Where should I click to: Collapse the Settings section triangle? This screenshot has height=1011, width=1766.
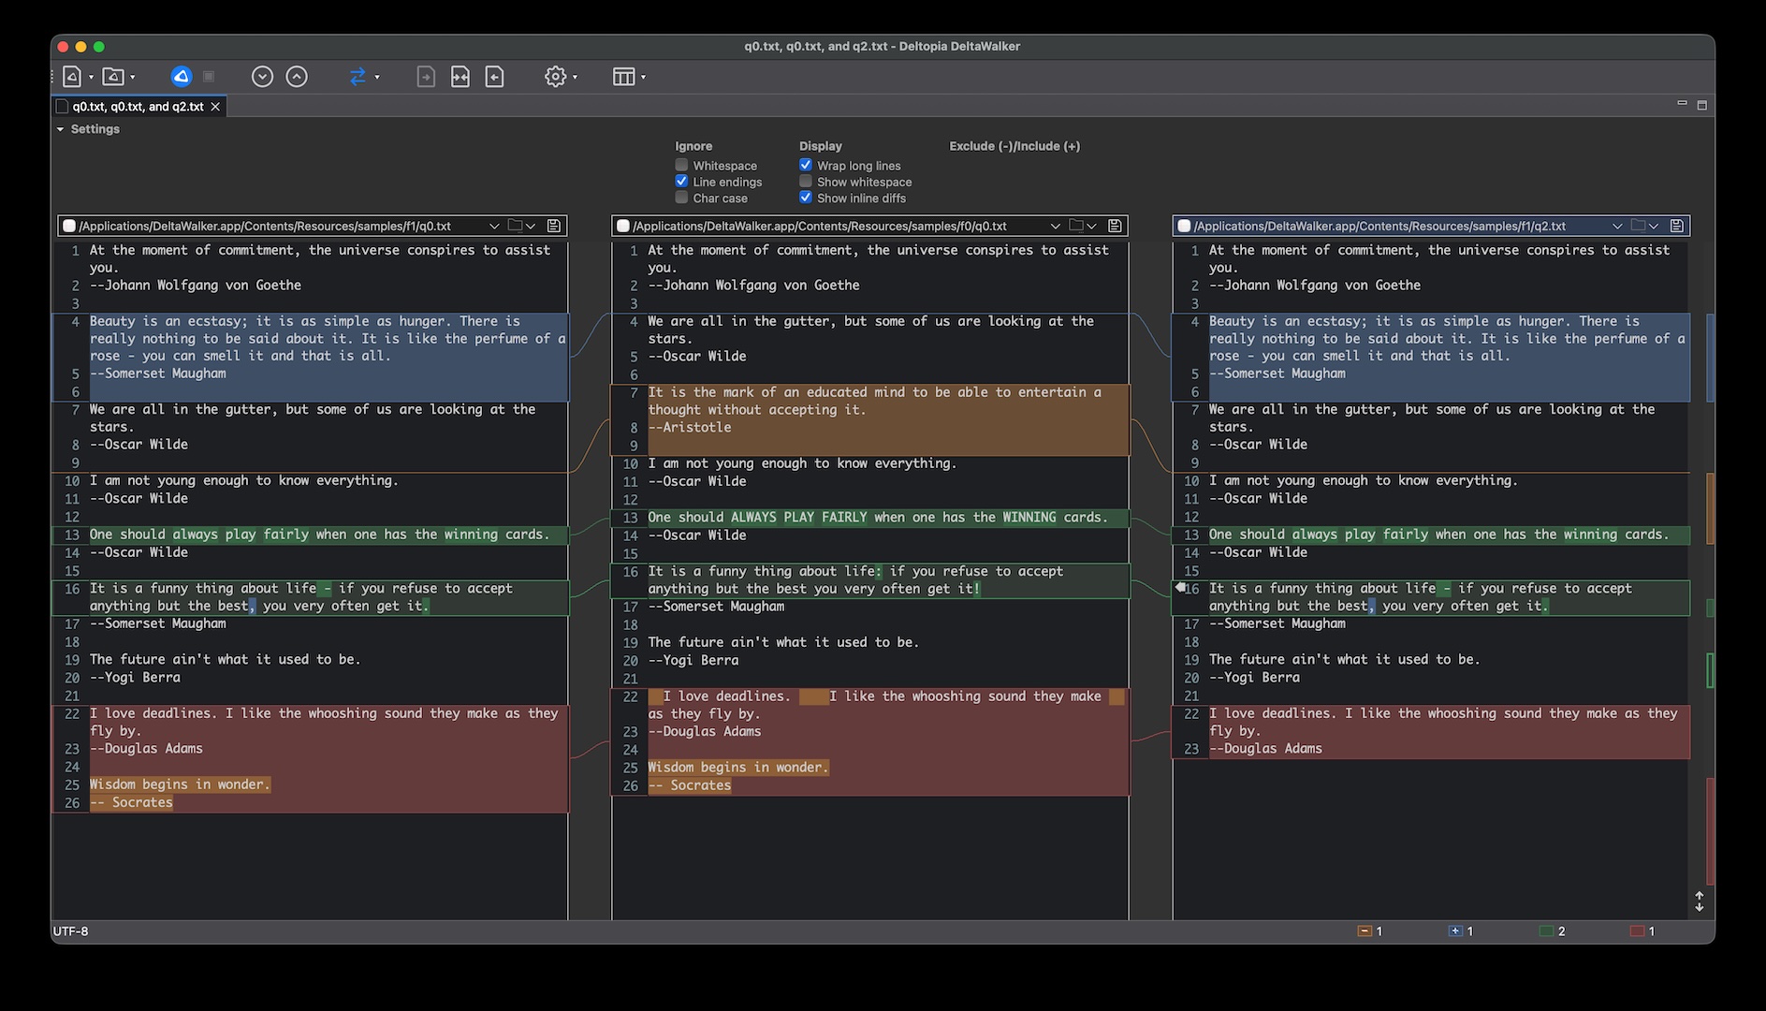click(61, 129)
